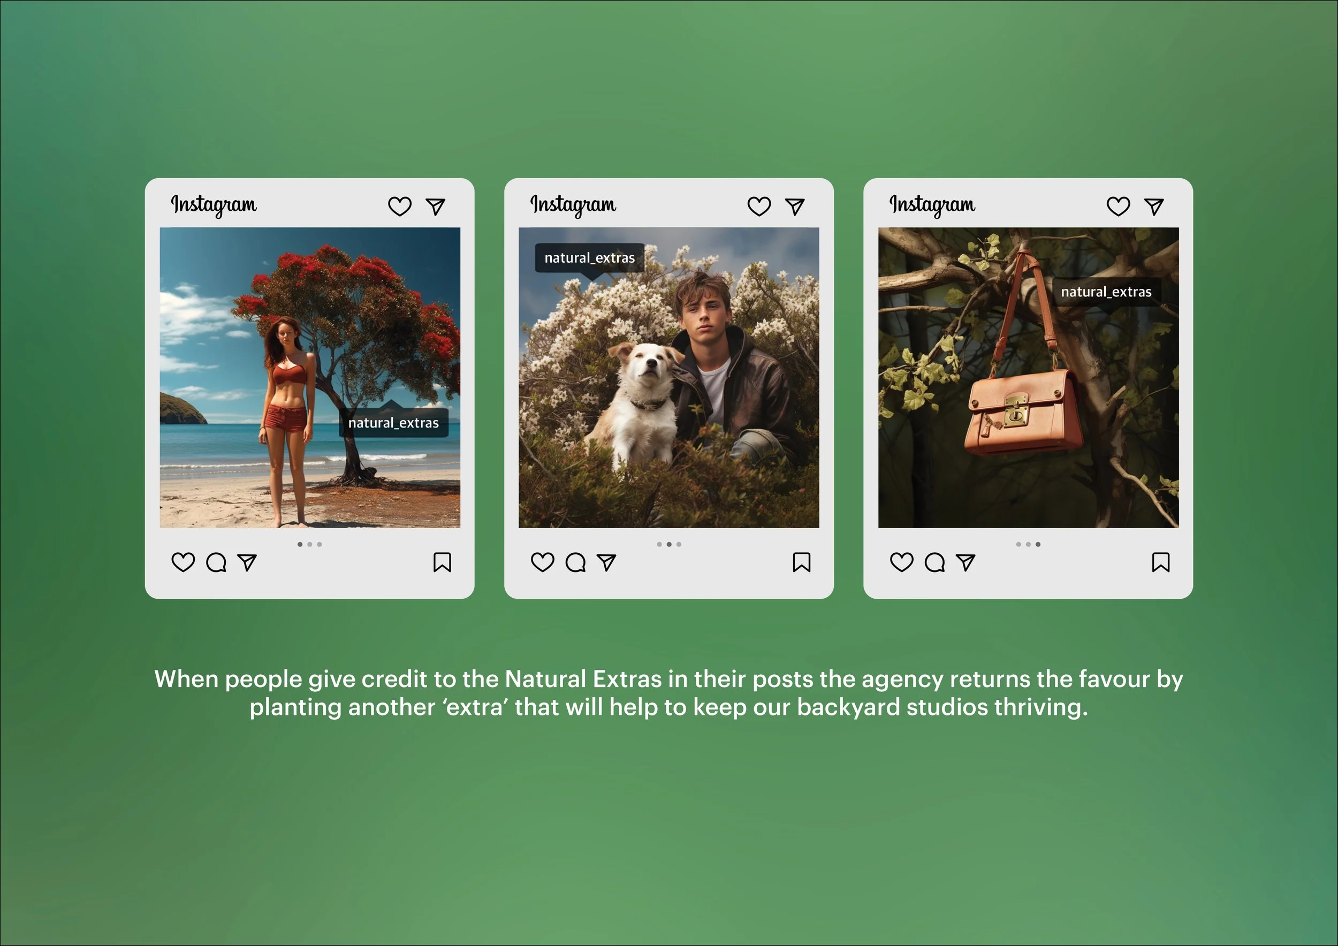Click carousel dots under the dog photo

tap(669, 544)
